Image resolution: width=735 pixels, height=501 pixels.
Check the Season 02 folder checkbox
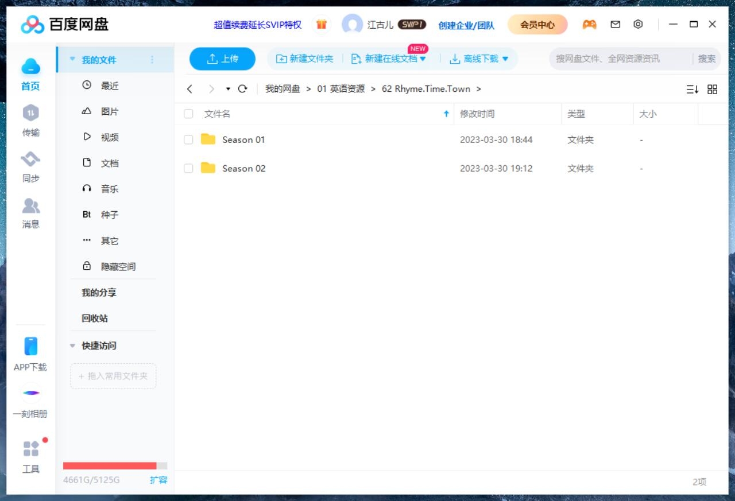[x=188, y=168]
